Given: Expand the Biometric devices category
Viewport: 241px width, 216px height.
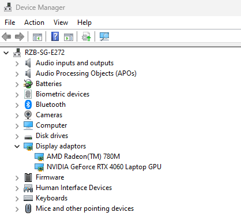Looking at the screenshot, I should click(x=17, y=95).
